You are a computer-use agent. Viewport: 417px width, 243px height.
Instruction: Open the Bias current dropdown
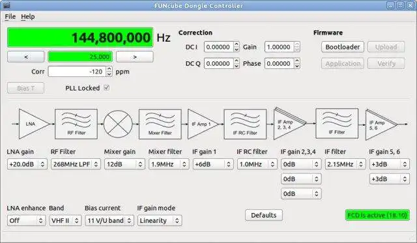coord(109,220)
